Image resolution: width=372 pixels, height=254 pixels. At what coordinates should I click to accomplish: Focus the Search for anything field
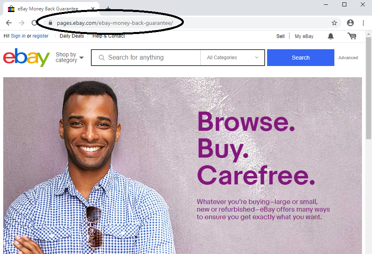tap(146, 58)
